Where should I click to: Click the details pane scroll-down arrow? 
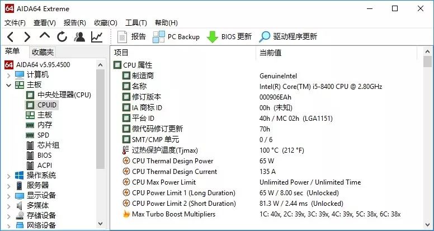point(427,224)
